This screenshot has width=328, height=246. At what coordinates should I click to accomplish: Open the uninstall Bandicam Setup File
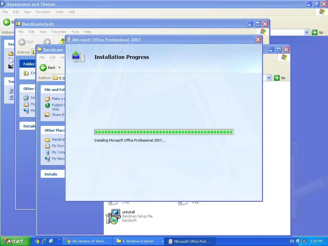tap(129, 216)
